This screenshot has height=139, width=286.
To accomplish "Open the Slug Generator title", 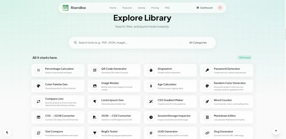I will point(223,132).
